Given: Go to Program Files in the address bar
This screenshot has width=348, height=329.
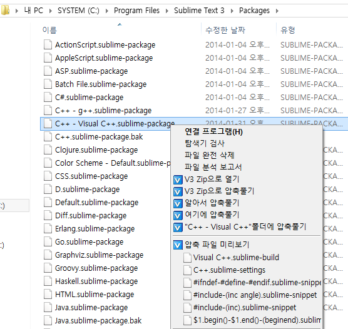Looking at the screenshot, I should point(136,11).
